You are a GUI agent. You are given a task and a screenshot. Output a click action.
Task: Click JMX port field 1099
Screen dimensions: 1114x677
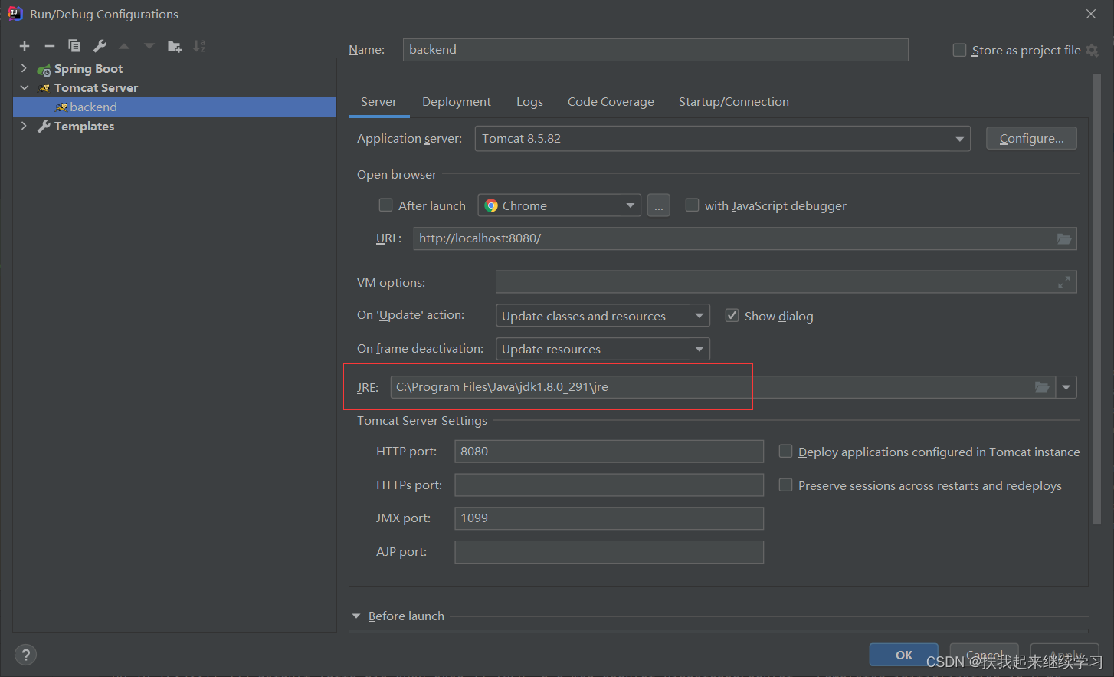(x=609, y=518)
